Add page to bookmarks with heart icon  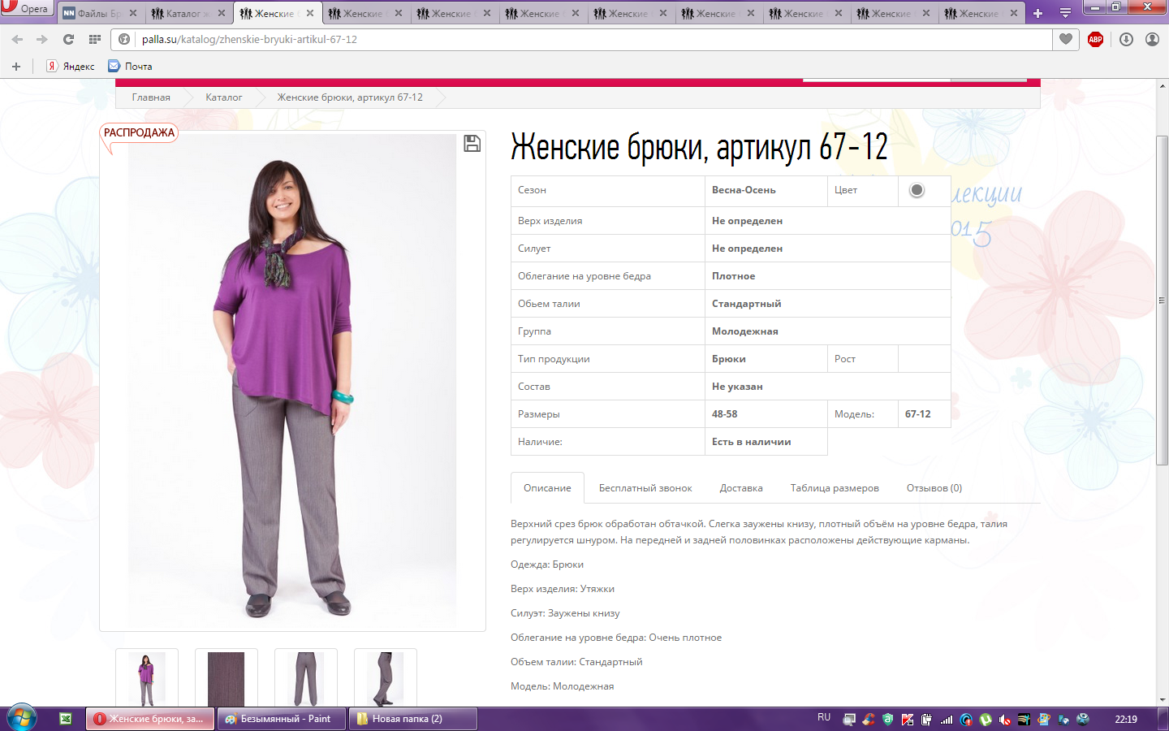[1066, 39]
